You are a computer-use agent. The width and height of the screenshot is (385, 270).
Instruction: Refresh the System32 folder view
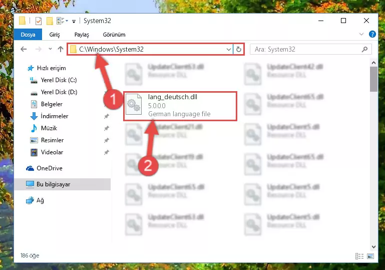[x=238, y=50]
